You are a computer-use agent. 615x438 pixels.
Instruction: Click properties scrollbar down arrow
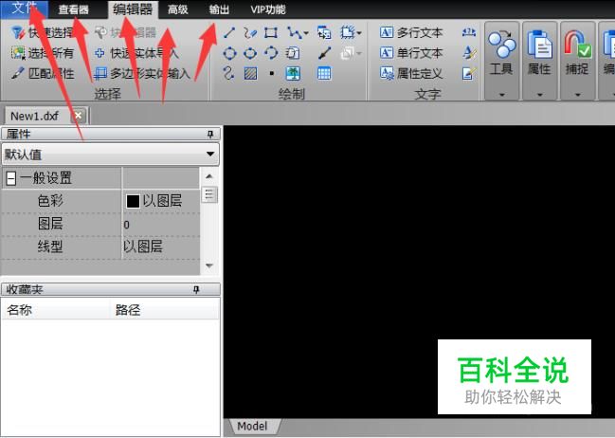[x=209, y=265]
